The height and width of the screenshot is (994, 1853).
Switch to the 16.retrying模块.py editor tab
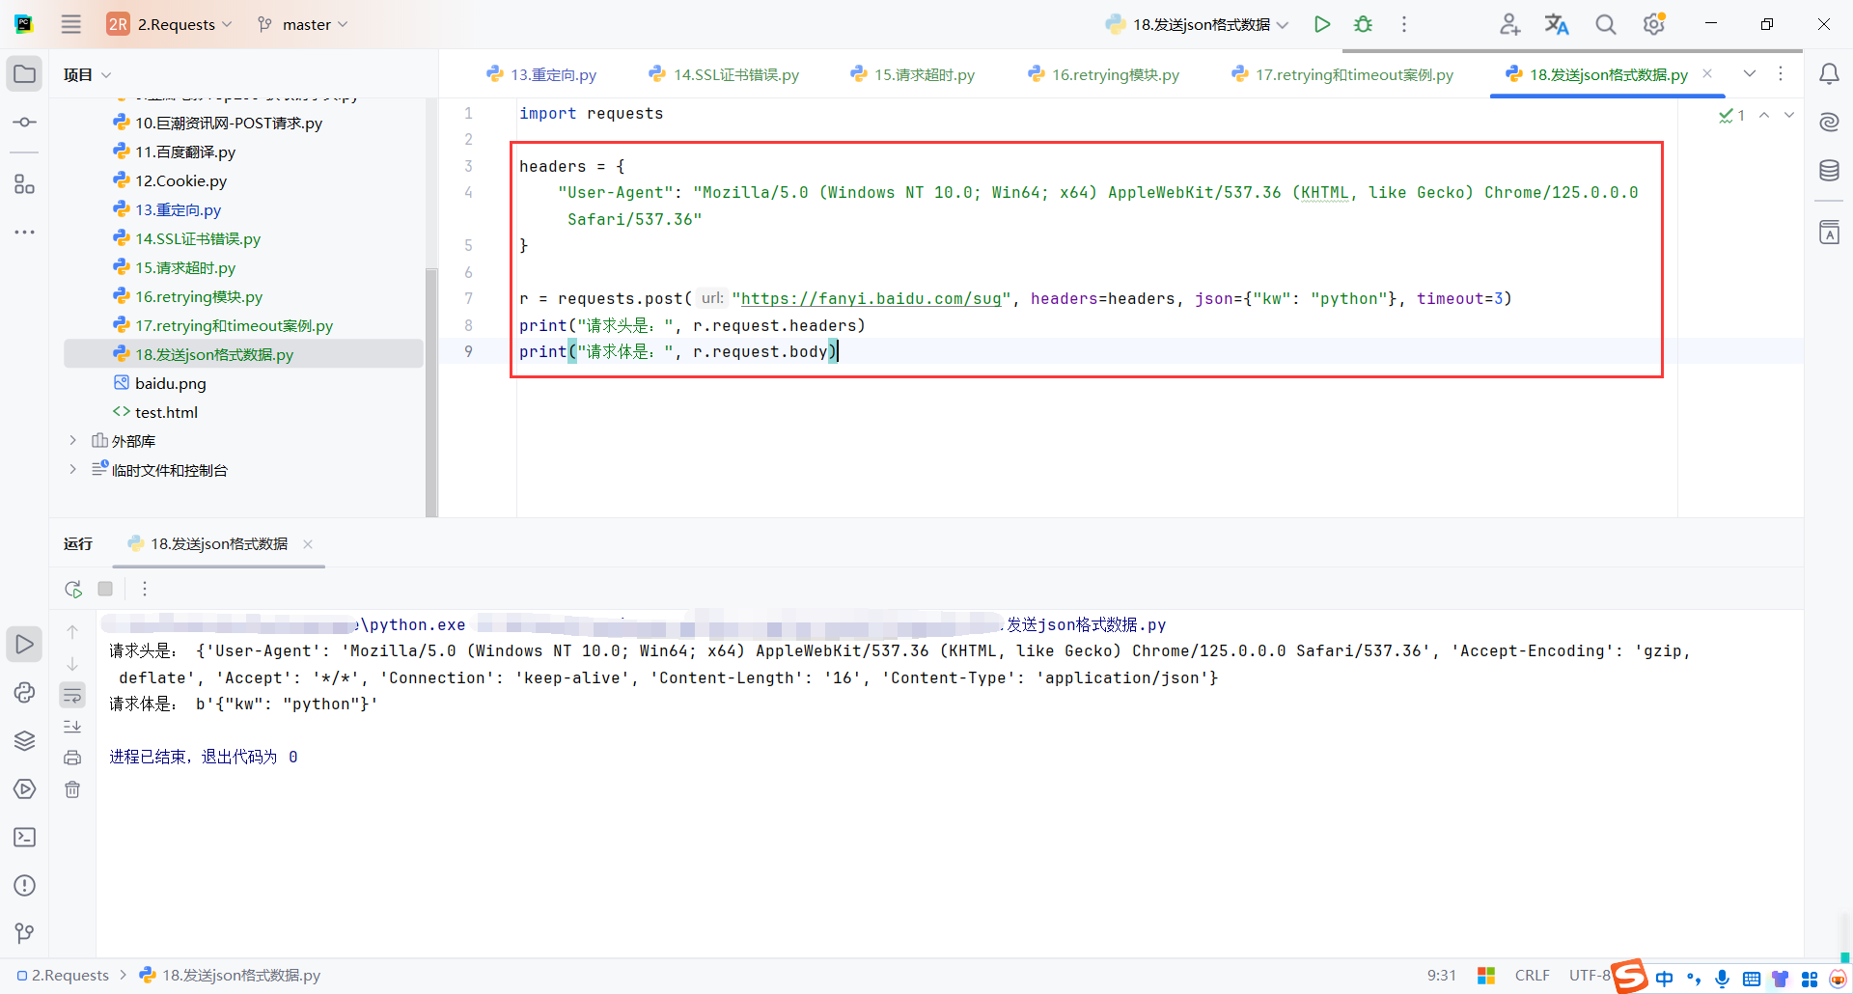1103,74
